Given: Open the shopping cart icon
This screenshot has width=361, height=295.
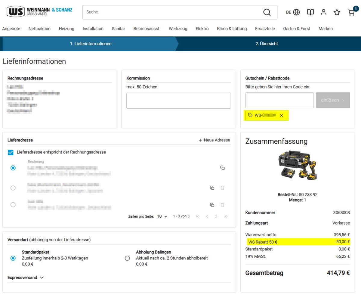Looking at the screenshot, I should tap(351, 12).
